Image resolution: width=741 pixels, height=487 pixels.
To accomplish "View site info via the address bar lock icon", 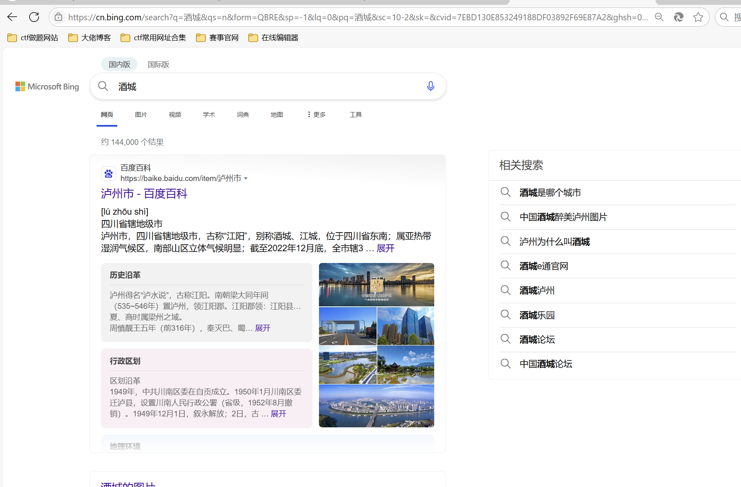I will coord(58,17).
